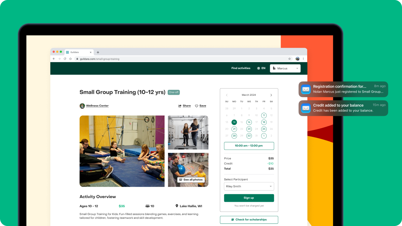The image size is (402, 226).
Task: Click the browser back arrow
Action: click(54, 59)
